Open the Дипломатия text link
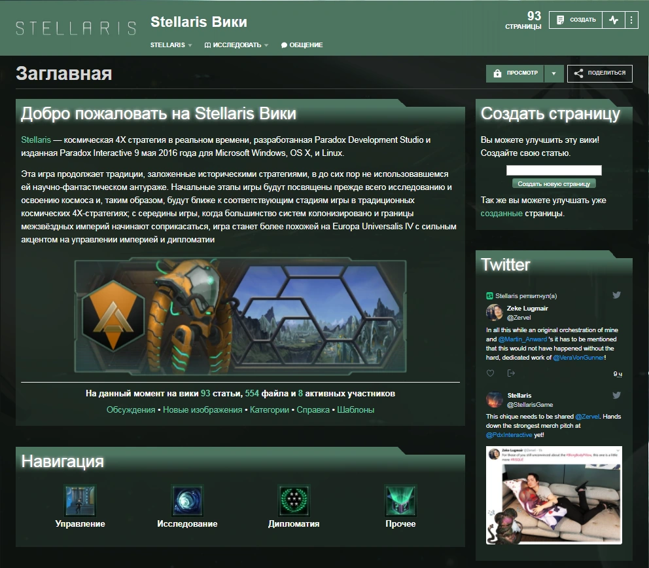Viewport: 649px width, 568px height. click(294, 523)
